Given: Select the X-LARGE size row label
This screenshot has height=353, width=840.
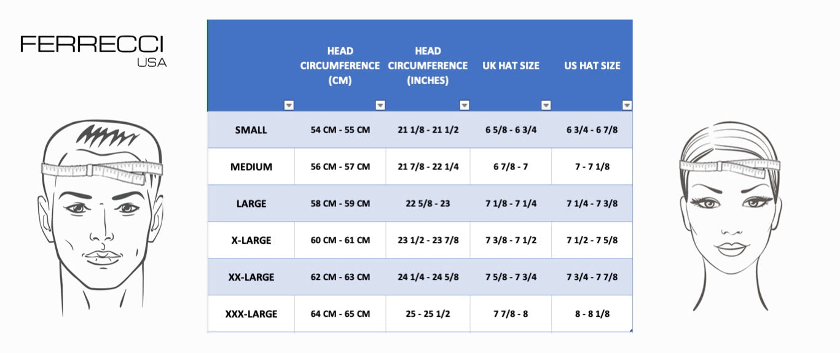Looking at the screenshot, I should [251, 241].
